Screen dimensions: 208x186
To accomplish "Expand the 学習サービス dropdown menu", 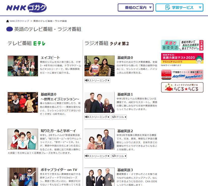I will (179, 8).
